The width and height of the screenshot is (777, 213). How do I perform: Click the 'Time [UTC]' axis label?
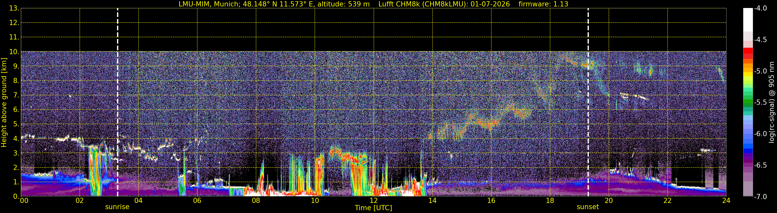click(x=373, y=208)
